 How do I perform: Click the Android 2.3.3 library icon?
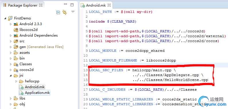tap(16, 24)
